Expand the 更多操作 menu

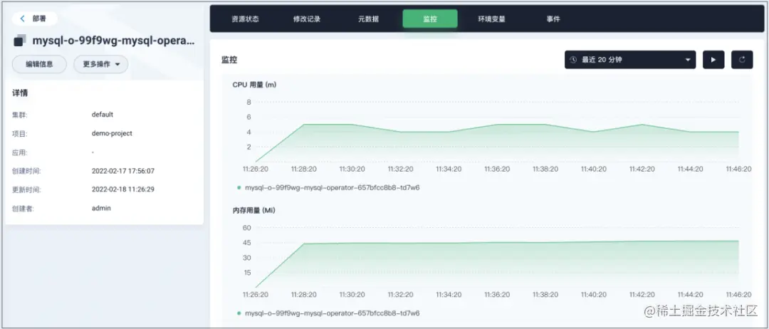(x=101, y=64)
